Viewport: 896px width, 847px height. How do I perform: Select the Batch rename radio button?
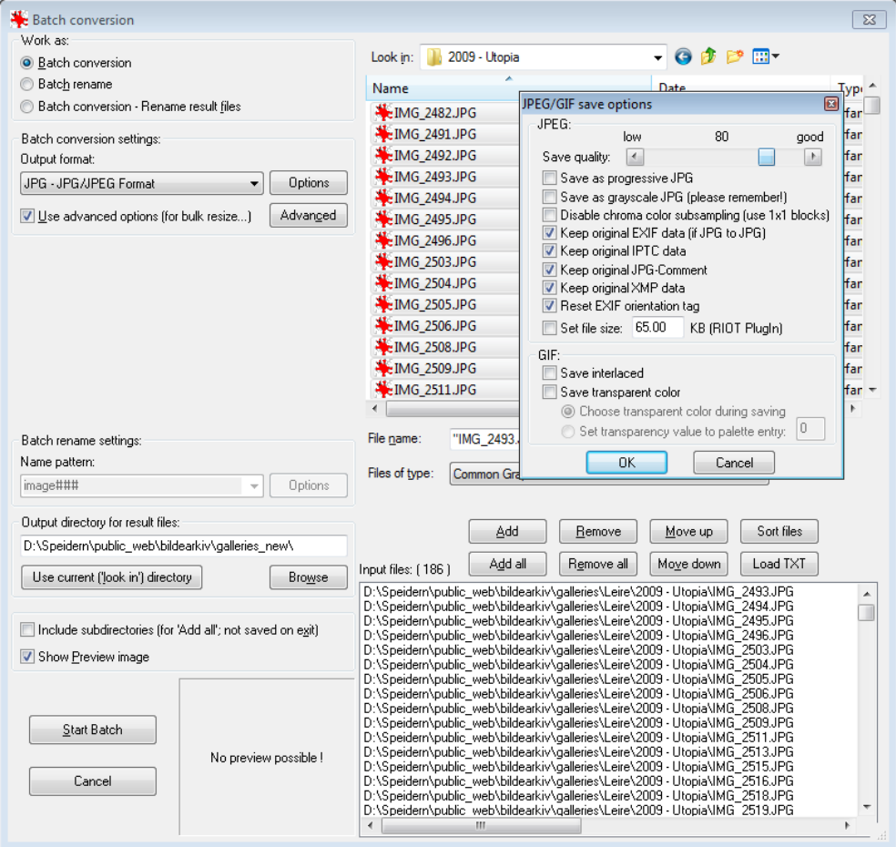click(27, 85)
